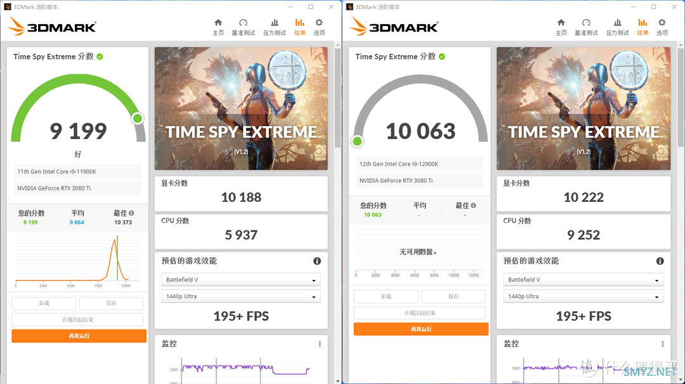Click Save button in left window
This screenshot has height=384, width=685.
point(112,303)
